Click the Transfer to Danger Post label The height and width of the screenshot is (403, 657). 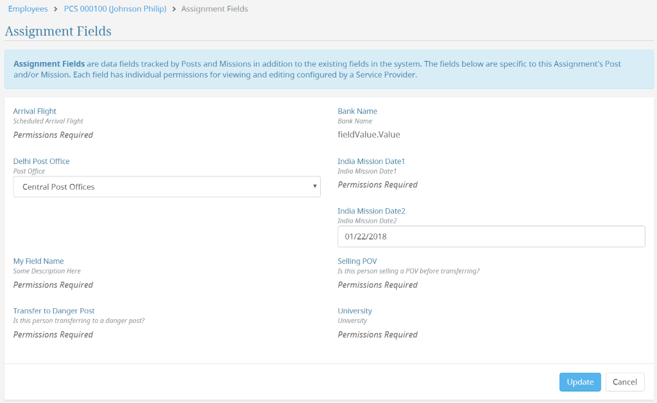[54, 311]
